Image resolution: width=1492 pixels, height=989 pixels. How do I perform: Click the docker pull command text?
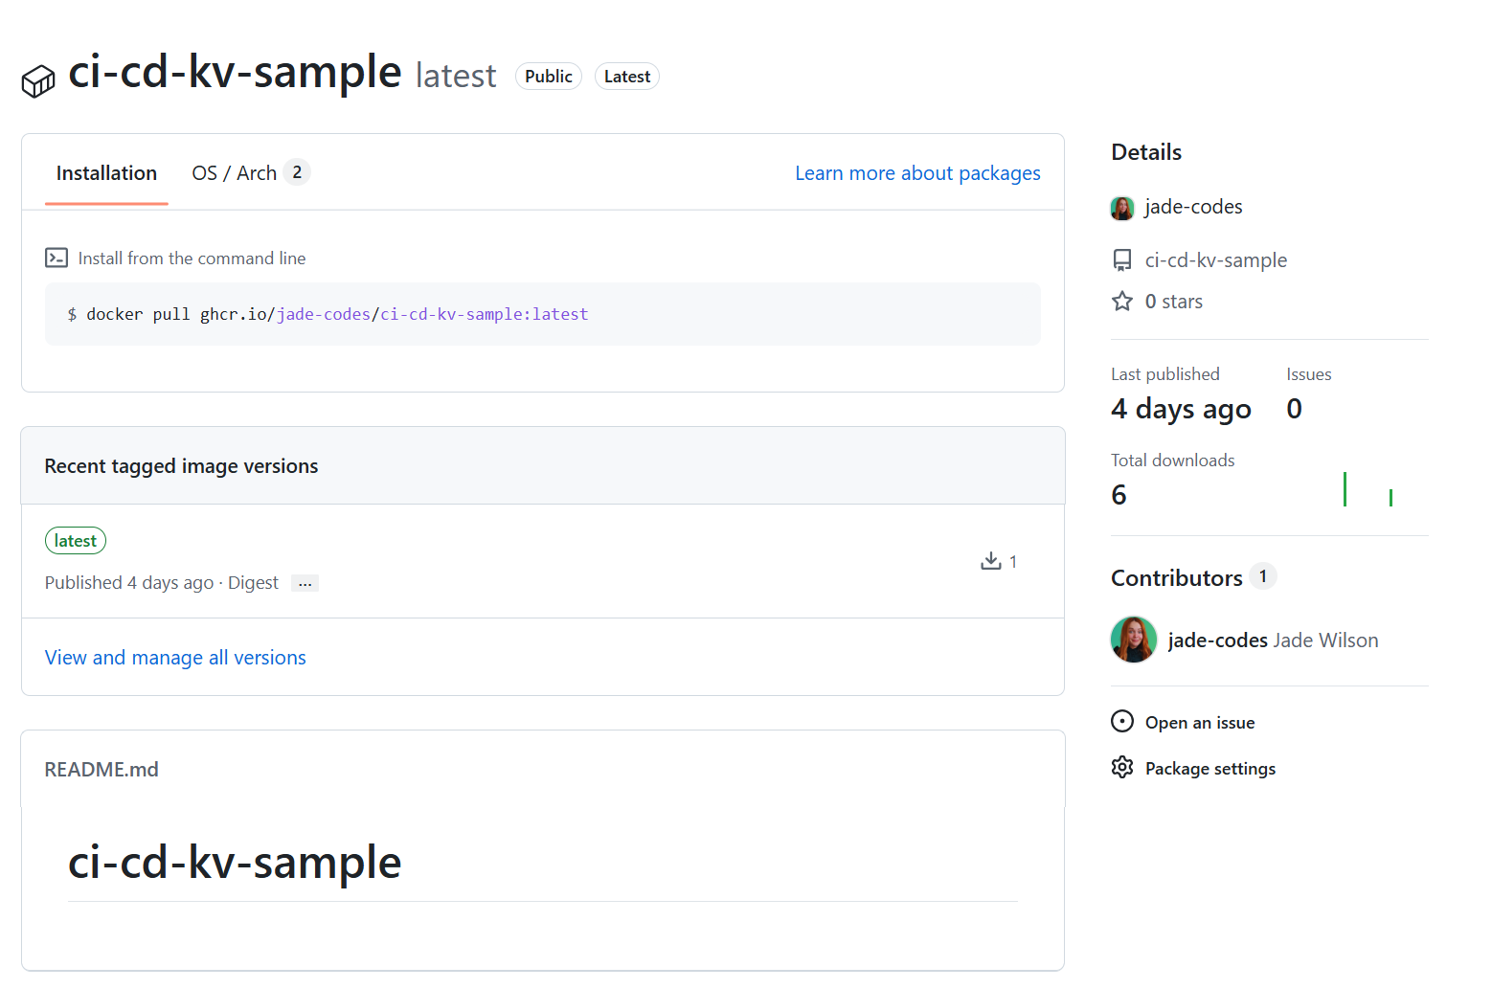[337, 314]
